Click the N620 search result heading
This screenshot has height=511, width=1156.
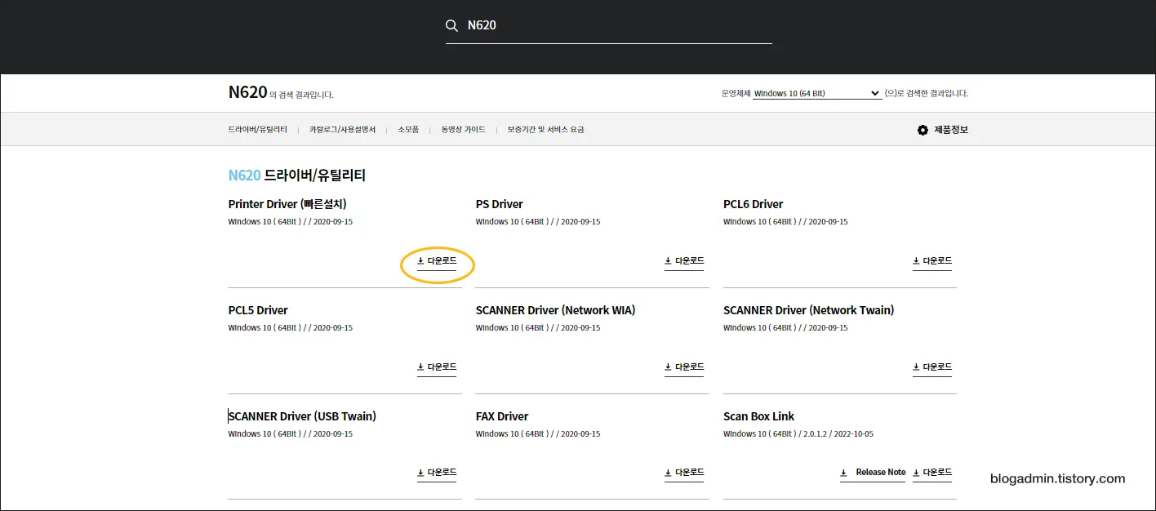tap(247, 92)
